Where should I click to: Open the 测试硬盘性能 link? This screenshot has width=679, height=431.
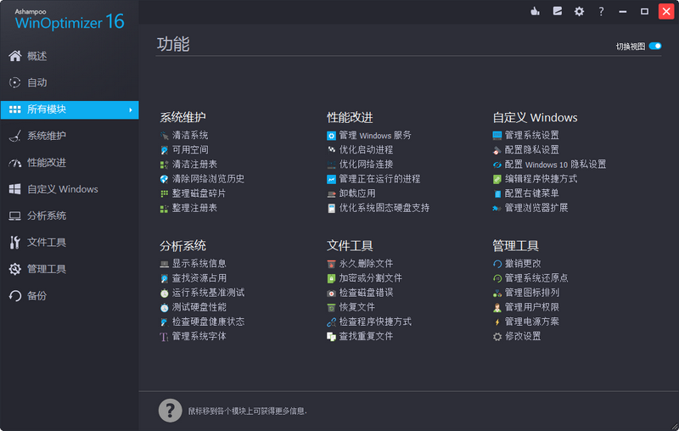[199, 307]
